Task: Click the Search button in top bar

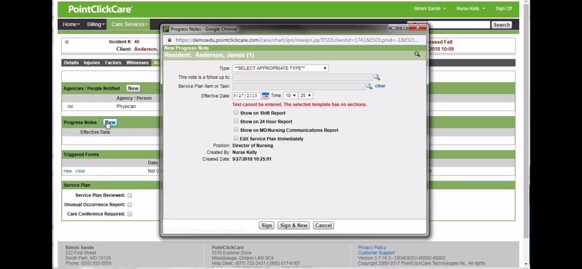Action: pos(502,25)
